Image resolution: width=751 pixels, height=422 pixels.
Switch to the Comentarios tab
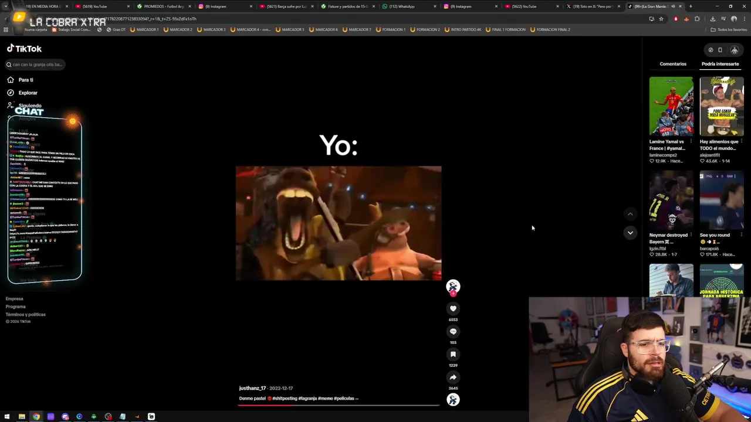pyautogui.click(x=673, y=64)
